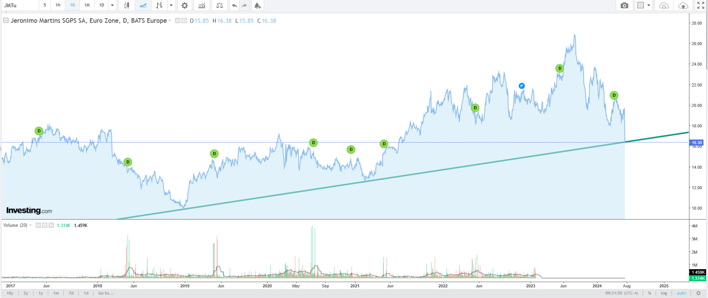Select the area chart style icon
The height and width of the screenshot is (298, 708).
[x=143, y=5]
